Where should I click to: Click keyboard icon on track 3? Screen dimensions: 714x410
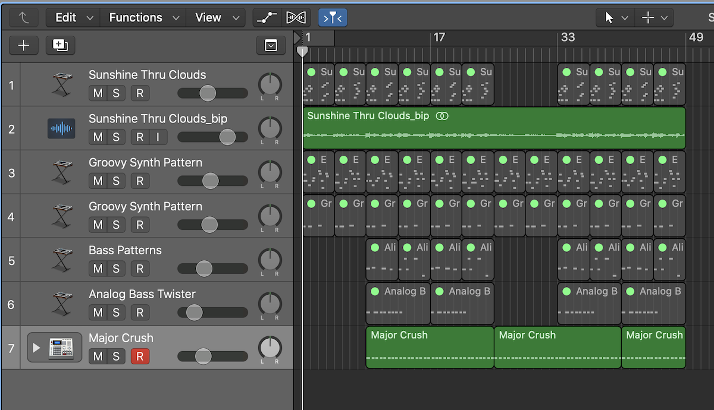coord(61,172)
